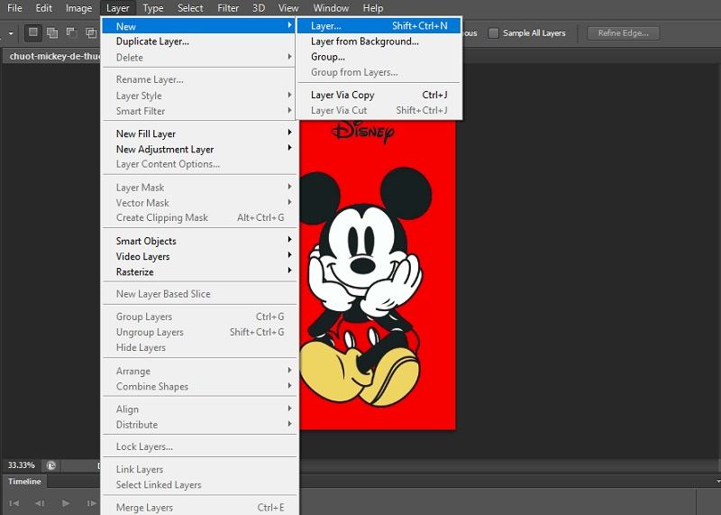Open the Select menu
This screenshot has width=721, height=515.
190,8
